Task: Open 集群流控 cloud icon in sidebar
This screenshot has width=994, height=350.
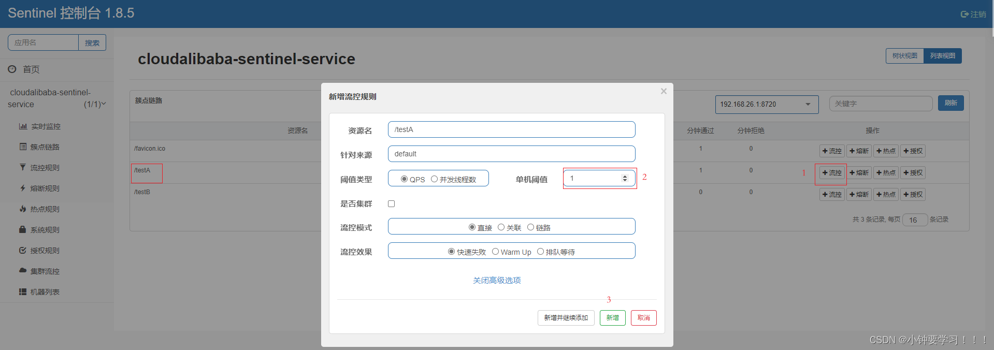Action: pyautogui.click(x=23, y=271)
